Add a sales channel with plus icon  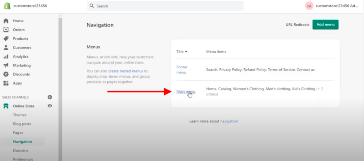(x=50, y=97)
